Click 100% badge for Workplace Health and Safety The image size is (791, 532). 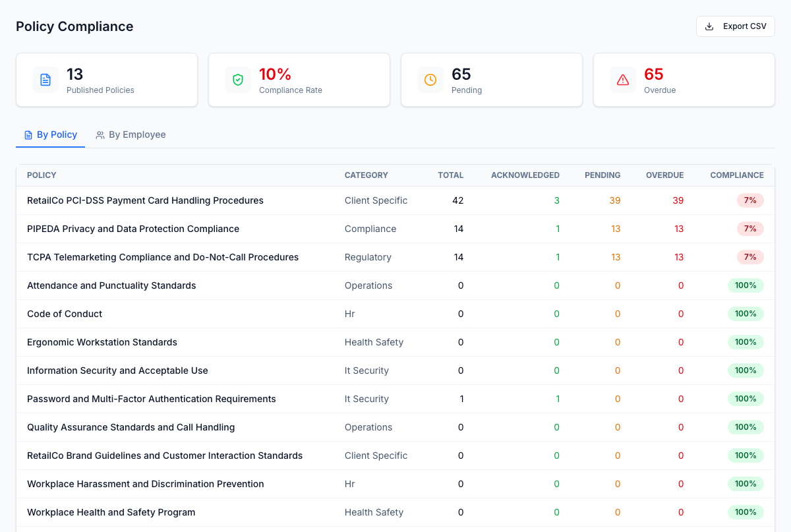point(746,512)
